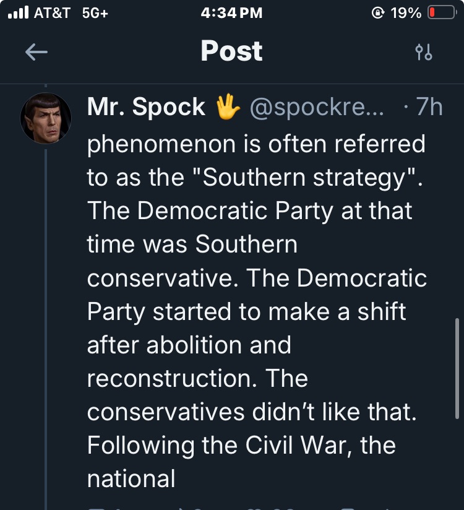464x510 pixels.
Task: Tap the 7h post timestamp
Action: coord(428,107)
